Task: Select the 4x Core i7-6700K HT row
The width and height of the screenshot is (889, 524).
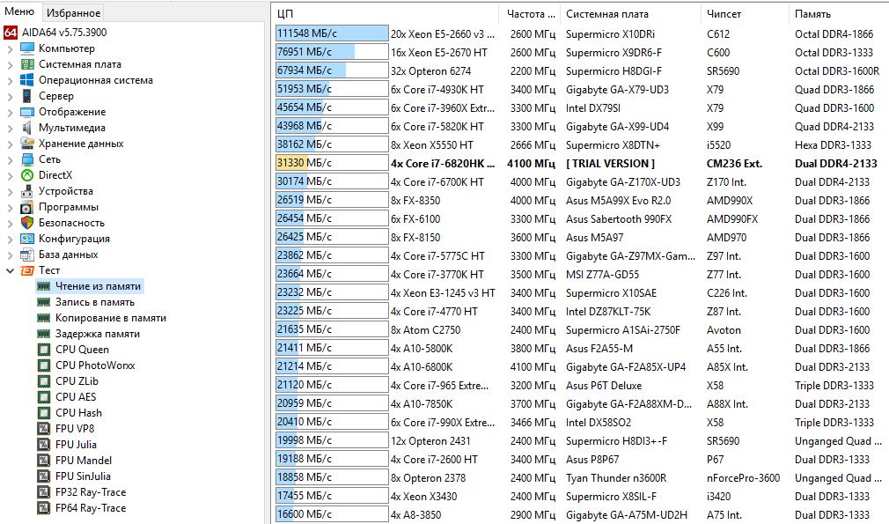Action: point(581,182)
